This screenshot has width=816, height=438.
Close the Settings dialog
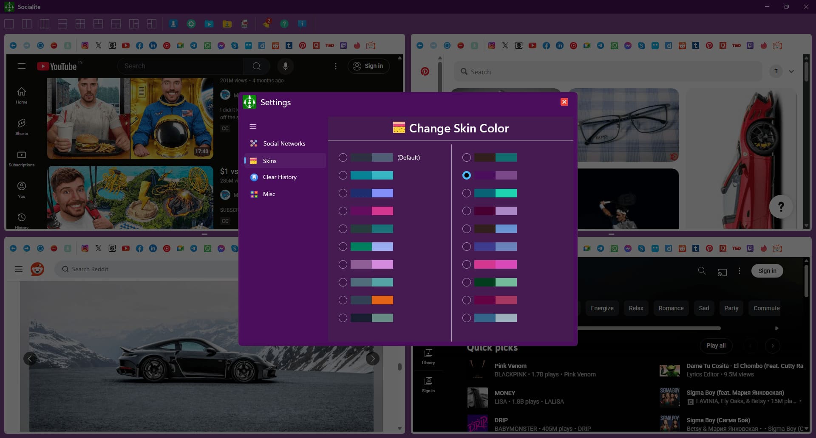(x=564, y=102)
